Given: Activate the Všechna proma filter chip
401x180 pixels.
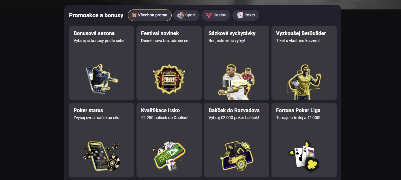Looking at the screenshot, I should (x=150, y=15).
